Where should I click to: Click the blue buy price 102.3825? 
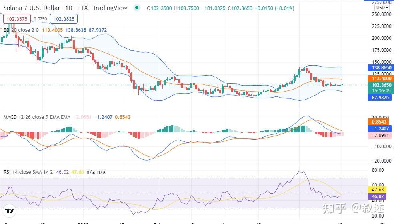(x=64, y=19)
